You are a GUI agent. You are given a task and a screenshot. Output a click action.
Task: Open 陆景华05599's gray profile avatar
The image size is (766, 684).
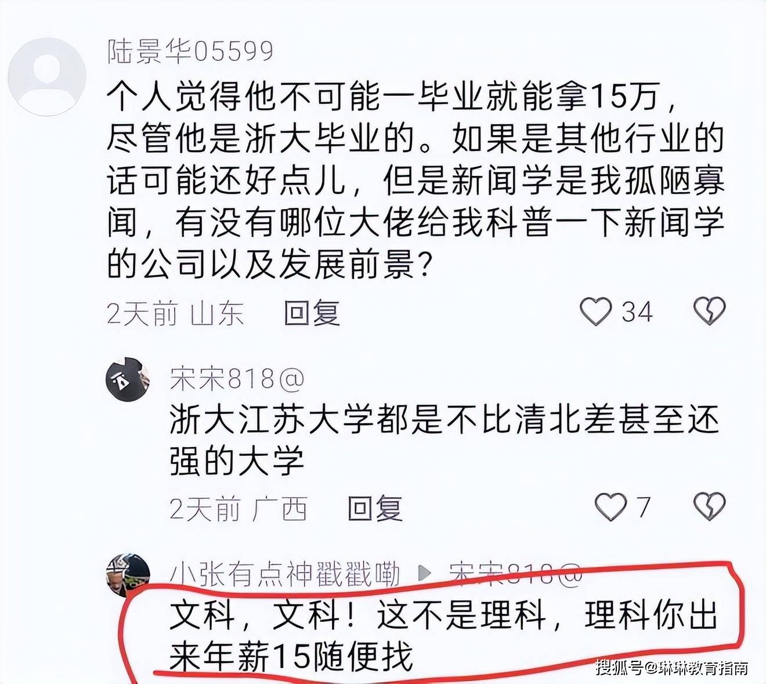point(47,77)
